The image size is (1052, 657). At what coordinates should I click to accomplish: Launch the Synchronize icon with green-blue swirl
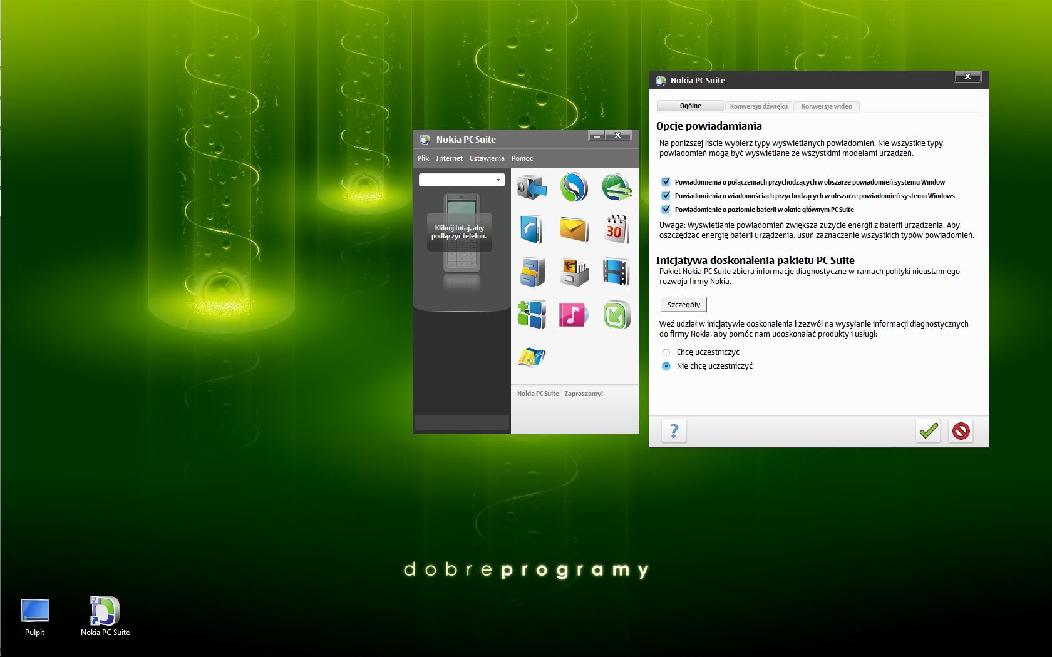tap(574, 187)
